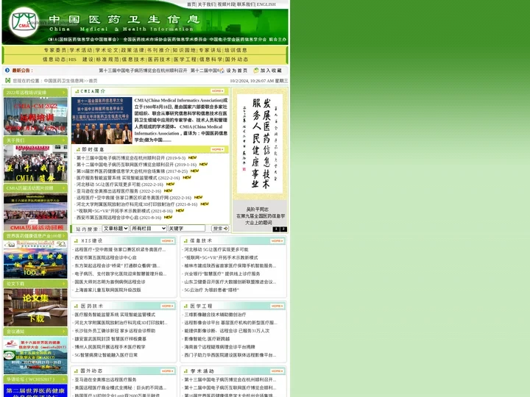Image resolution: width=530 pixels, height=397 pixels.
Task: Open 知识园地 menu item
Action: point(184,50)
